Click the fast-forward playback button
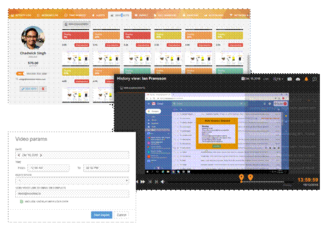The width and height of the screenshot is (329, 231). (x=143, y=182)
